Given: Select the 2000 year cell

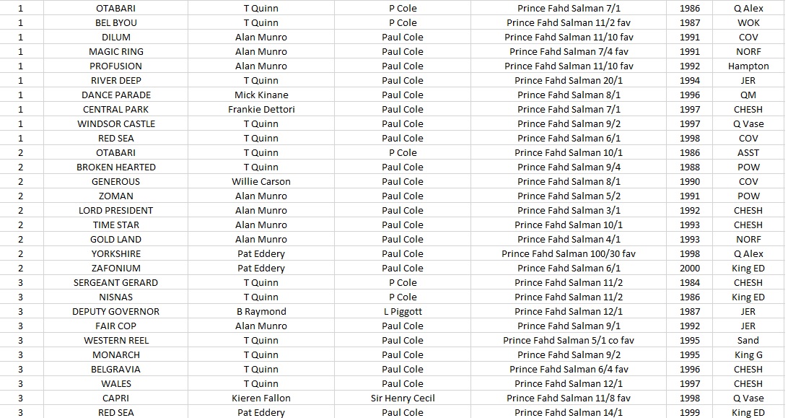Looking at the screenshot, I should click(690, 268).
